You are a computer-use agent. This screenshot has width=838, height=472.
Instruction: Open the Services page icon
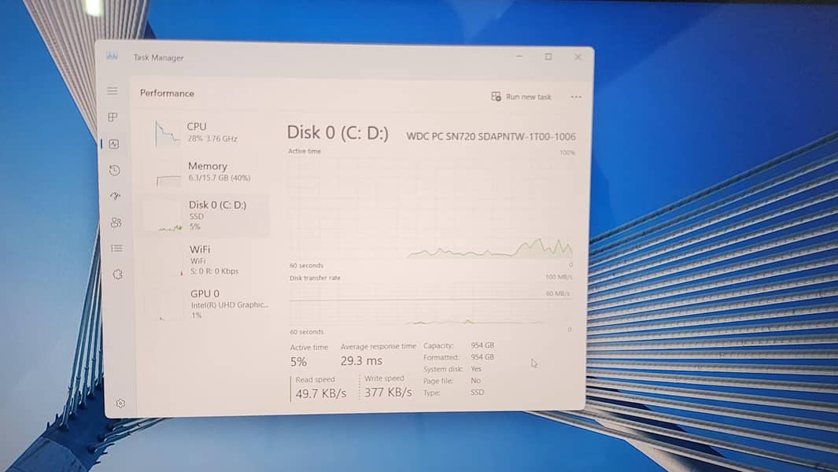(117, 274)
